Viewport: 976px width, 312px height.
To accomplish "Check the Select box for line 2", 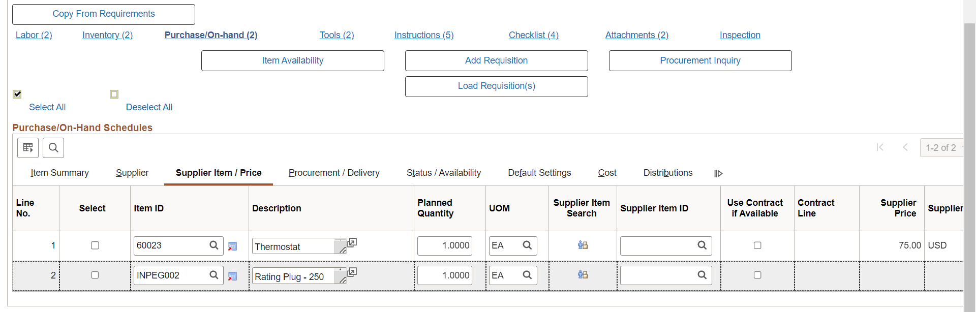I will 95,275.
